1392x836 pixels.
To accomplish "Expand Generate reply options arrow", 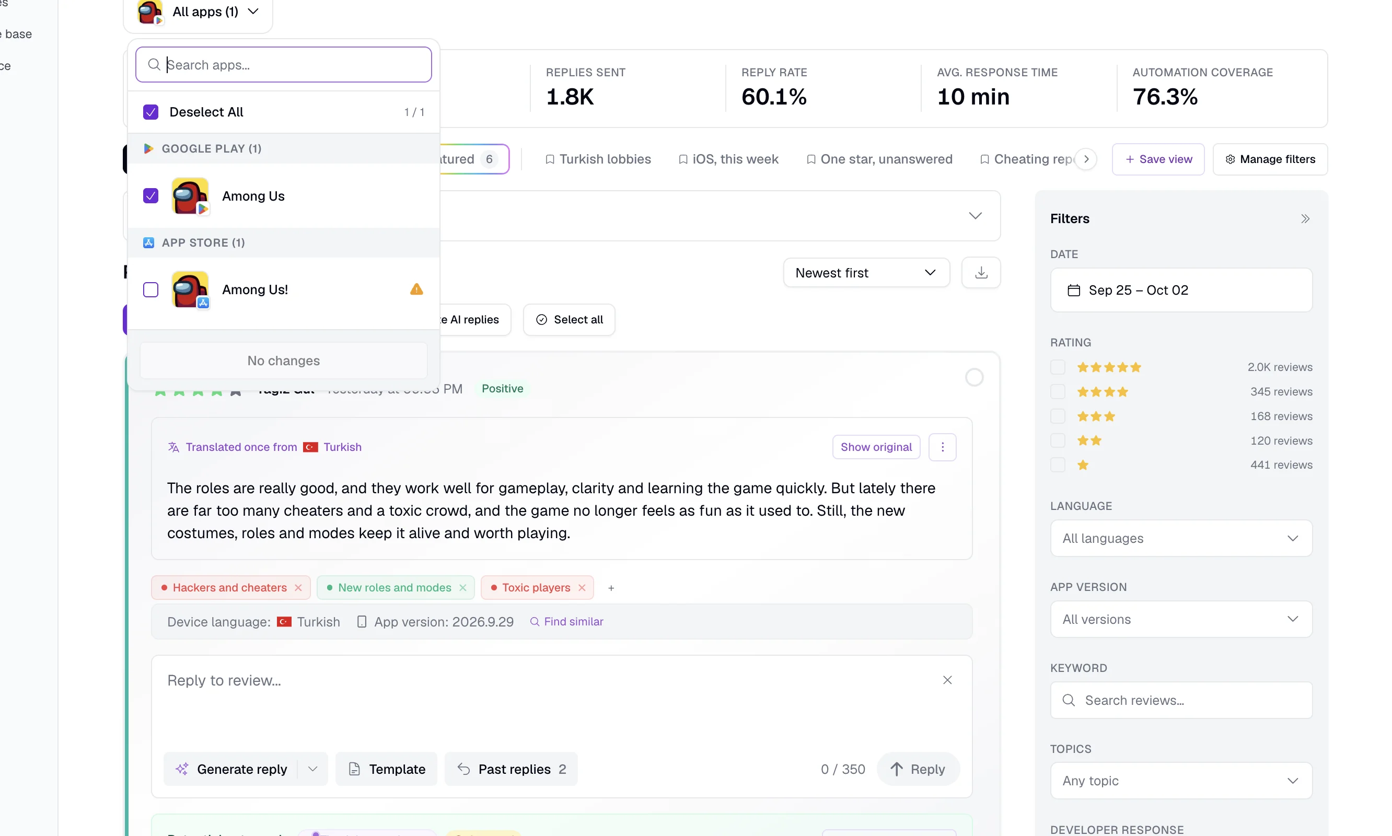I will coord(312,769).
